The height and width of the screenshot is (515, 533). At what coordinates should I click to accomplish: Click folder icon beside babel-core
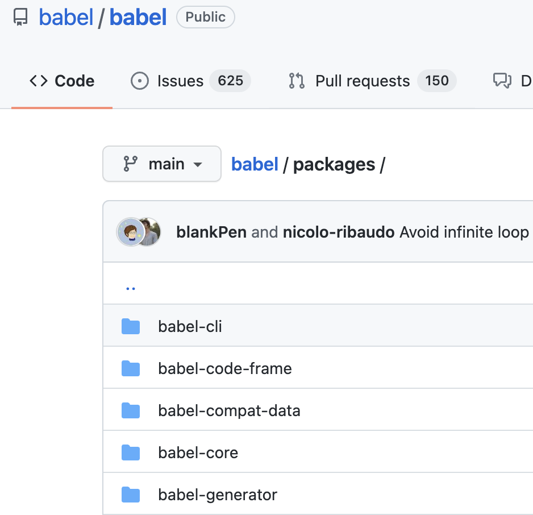[131, 453]
